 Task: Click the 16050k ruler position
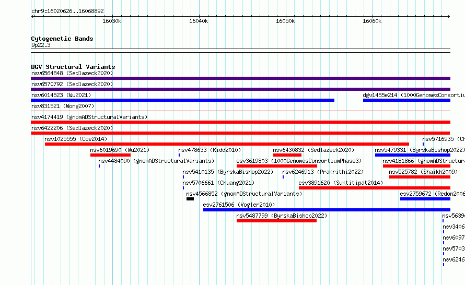(x=285, y=21)
